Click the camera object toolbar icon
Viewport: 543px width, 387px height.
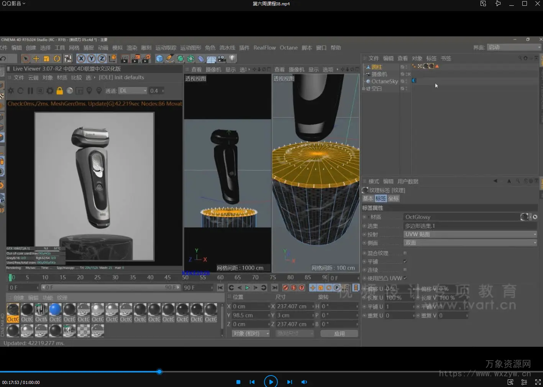[221, 59]
